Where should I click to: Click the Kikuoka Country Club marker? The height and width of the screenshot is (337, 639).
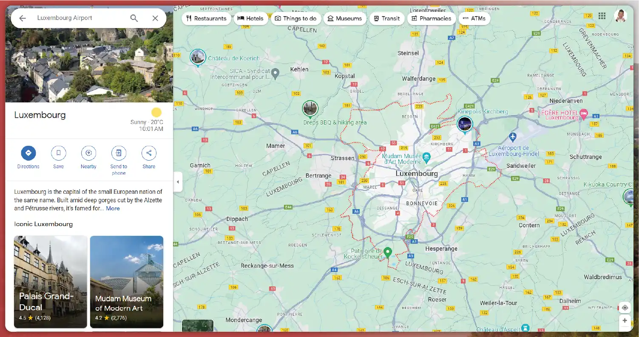pos(629,197)
